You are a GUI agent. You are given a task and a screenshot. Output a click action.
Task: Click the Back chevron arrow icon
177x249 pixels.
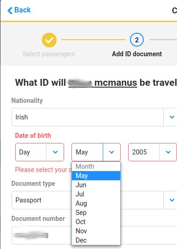10,11
